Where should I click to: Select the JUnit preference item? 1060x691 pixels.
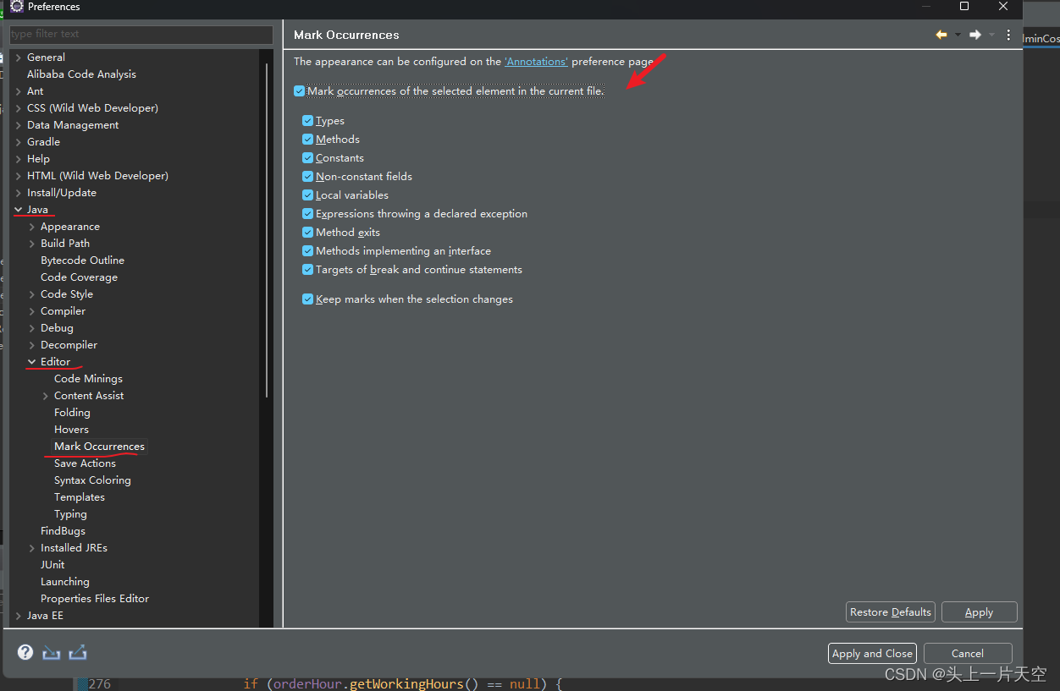(52, 565)
